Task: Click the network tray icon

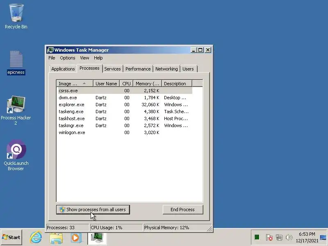Action: click(x=279, y=237)
